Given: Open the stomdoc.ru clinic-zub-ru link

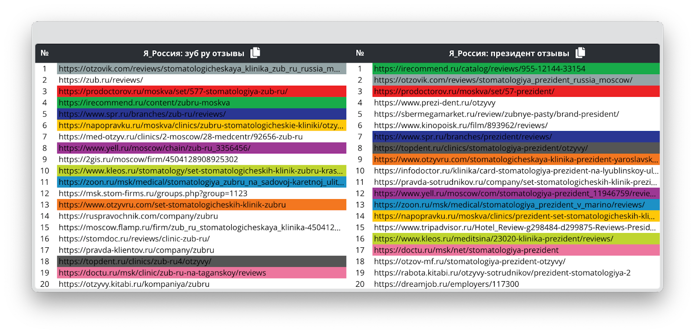Looking at the screenshot, I should [x=134, y=239].
